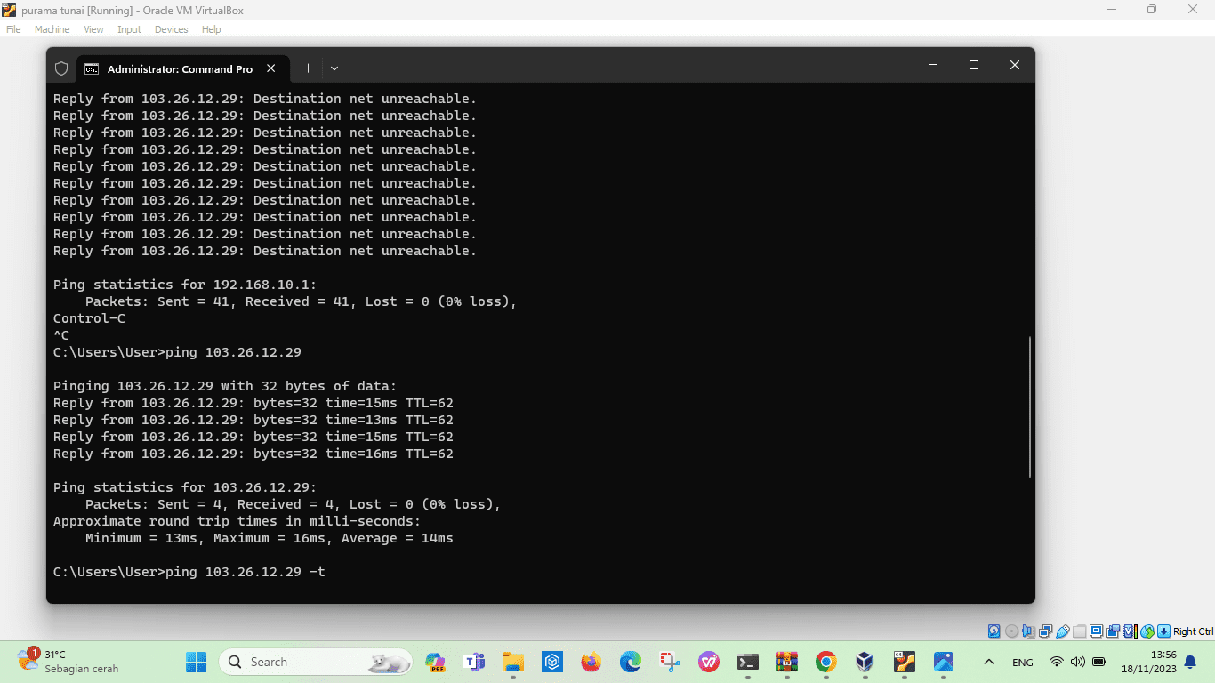The image size is (1215, 683).
Task: Open a new terminal tab
Action: (308, 68)
